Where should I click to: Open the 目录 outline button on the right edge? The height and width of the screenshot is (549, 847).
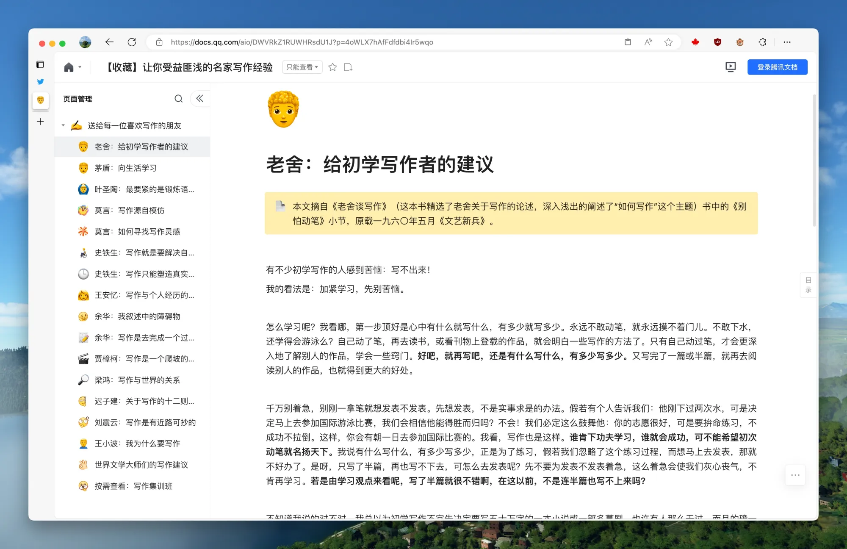click(808, 285)
